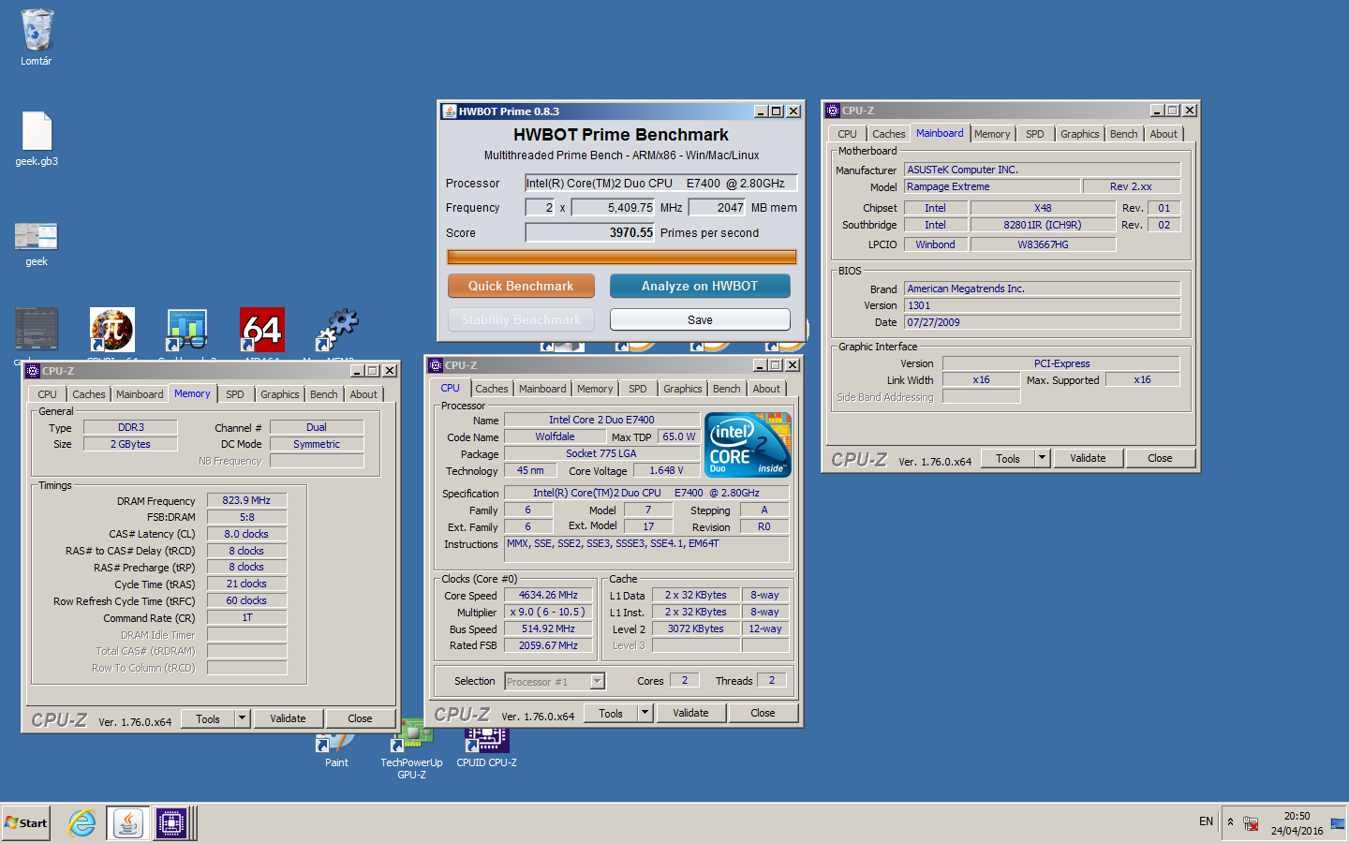Viewport: 1349px width, 843px height.
Task: Open SPD tab in Mainboard CPU-Z window
Action: (x=1034, y=134)
